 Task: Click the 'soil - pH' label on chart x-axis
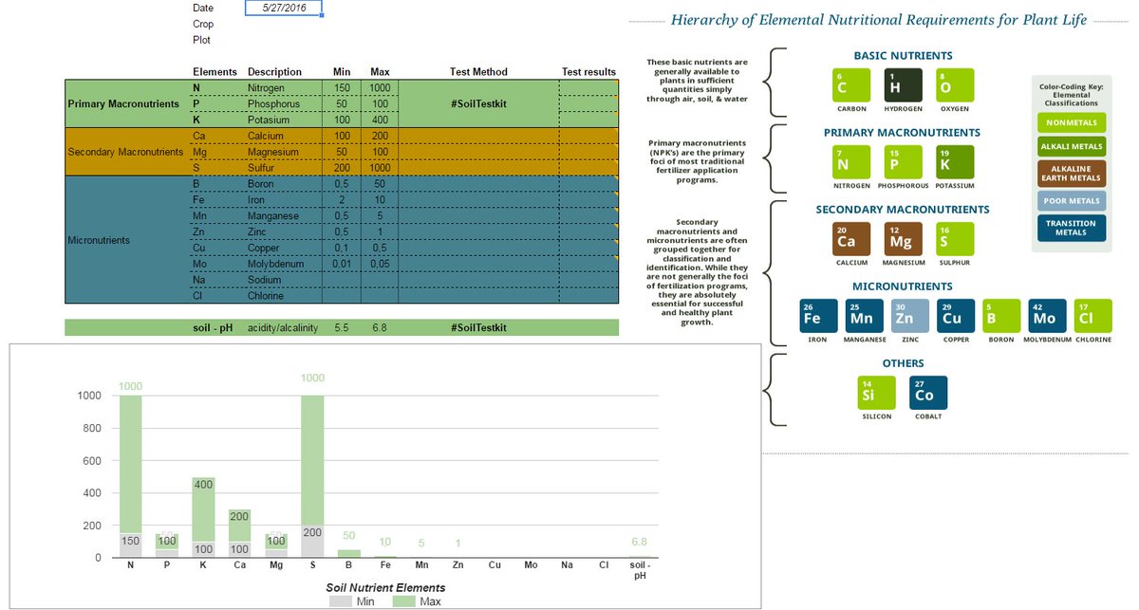(x=640, y=571)
